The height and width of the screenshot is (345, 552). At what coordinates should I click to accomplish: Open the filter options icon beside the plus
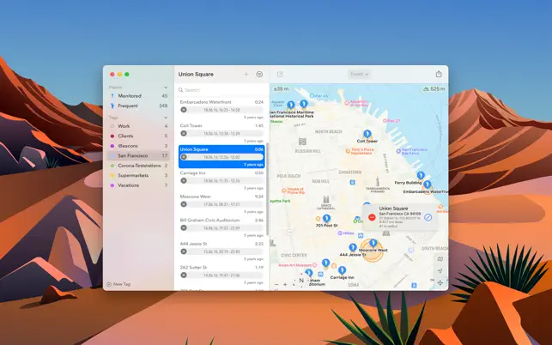tap(259, 75)
